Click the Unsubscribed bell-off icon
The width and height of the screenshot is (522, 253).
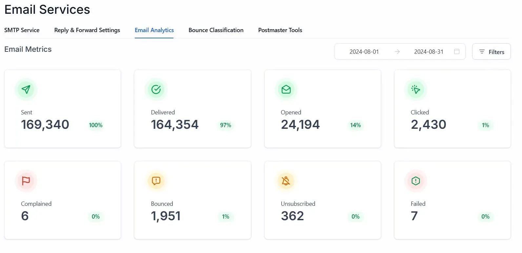pyautogui.click(x=286, y=181)
